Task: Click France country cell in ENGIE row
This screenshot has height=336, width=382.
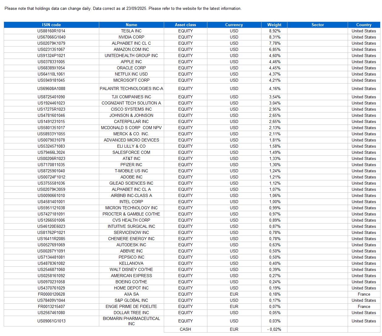Action: point(364,306)
